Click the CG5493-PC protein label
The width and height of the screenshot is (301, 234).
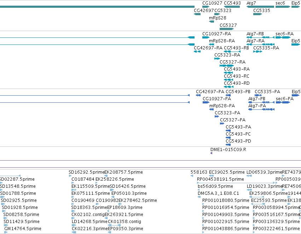(238, 134)
